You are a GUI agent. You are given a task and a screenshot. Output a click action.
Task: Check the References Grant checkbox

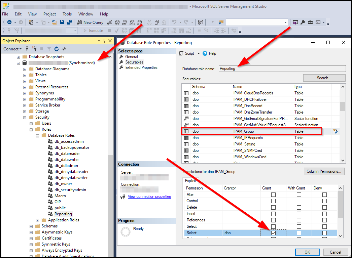coord(273,220)
